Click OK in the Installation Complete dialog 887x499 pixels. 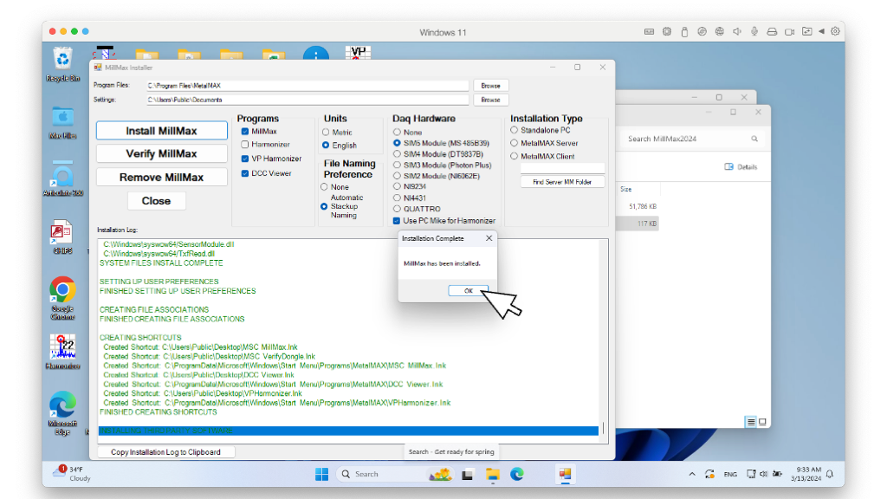click(469, 291)
